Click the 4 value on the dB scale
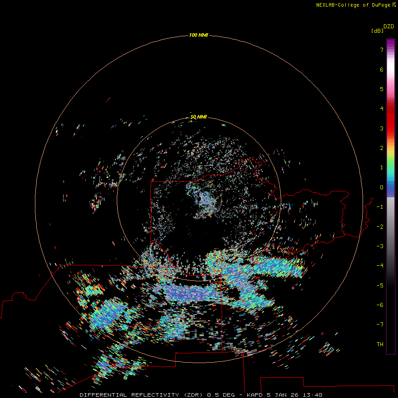Image resolution: width=398 pixels, height=398 pixels. [x=382, y=108]
